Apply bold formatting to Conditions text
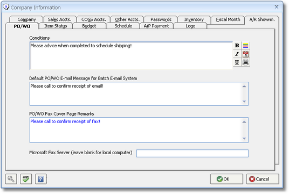 click(237, 45)
